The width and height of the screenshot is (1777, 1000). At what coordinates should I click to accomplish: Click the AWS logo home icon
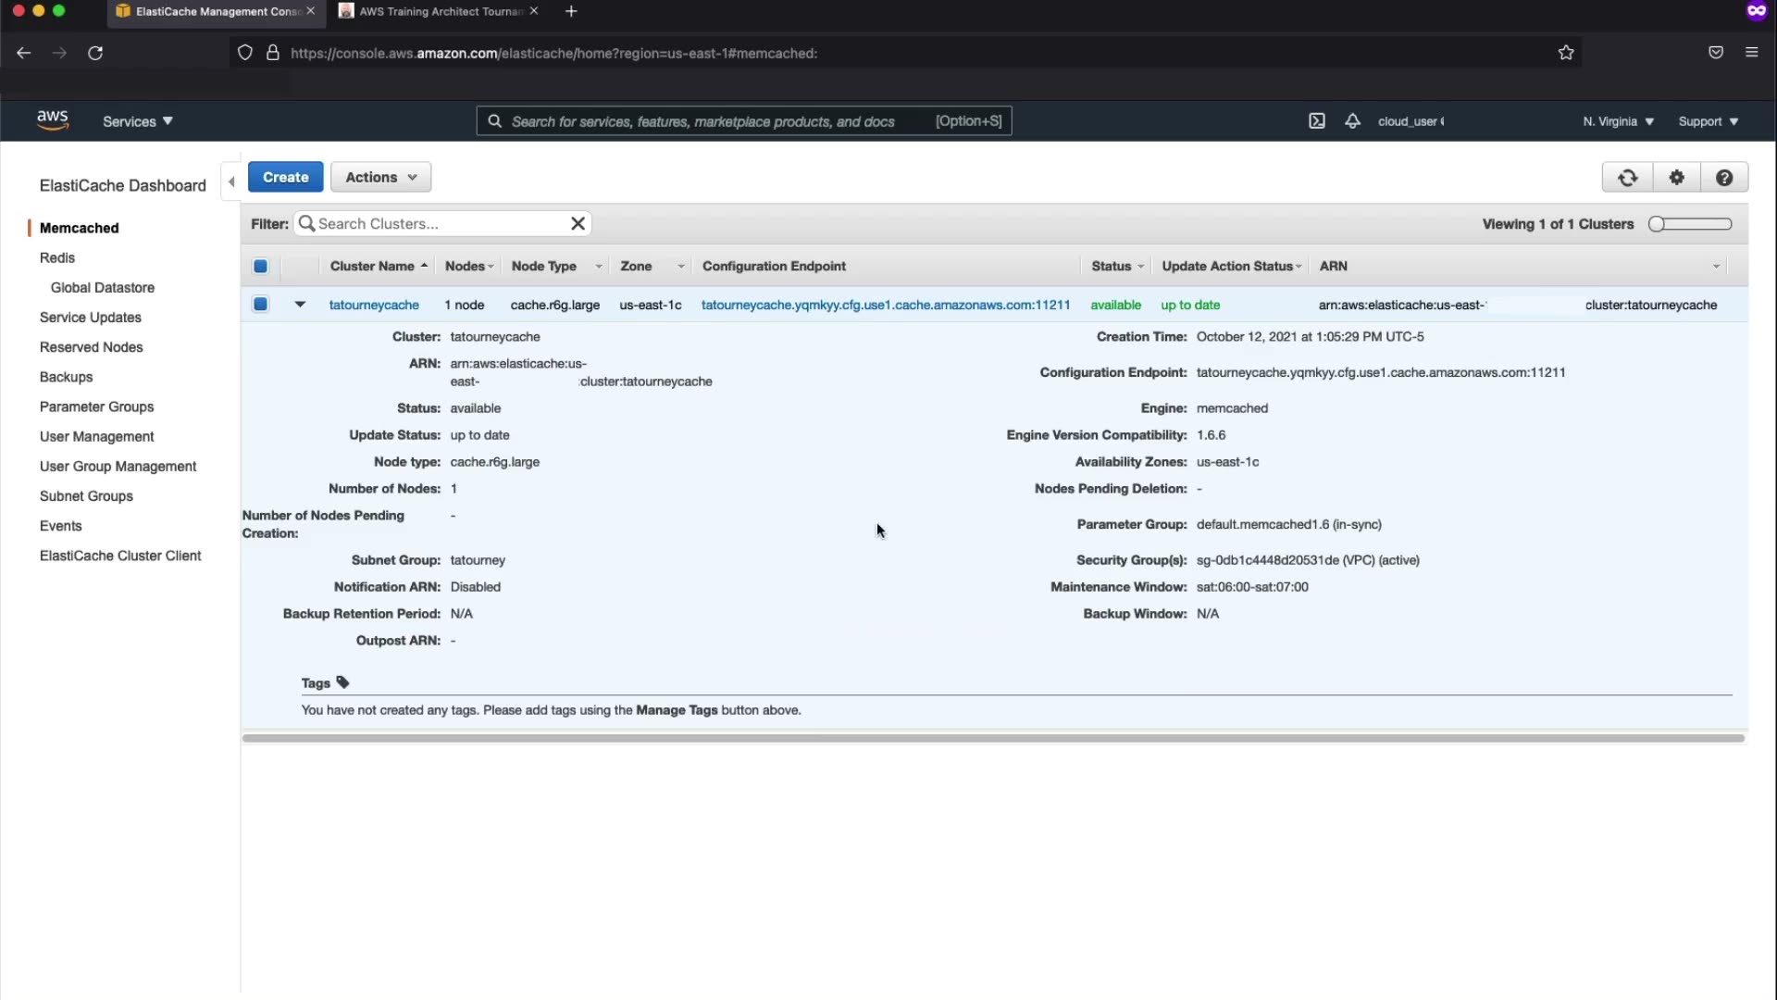coord(53,120)
